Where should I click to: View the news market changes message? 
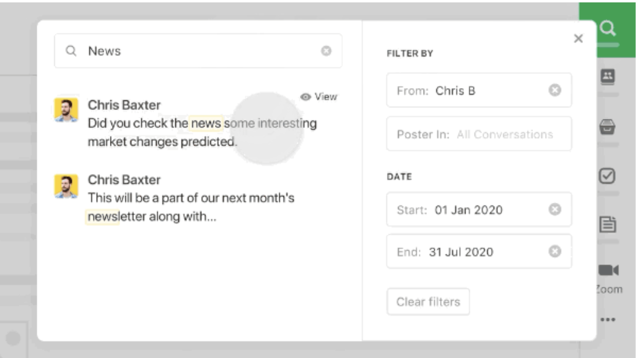(x=319, y=97)
